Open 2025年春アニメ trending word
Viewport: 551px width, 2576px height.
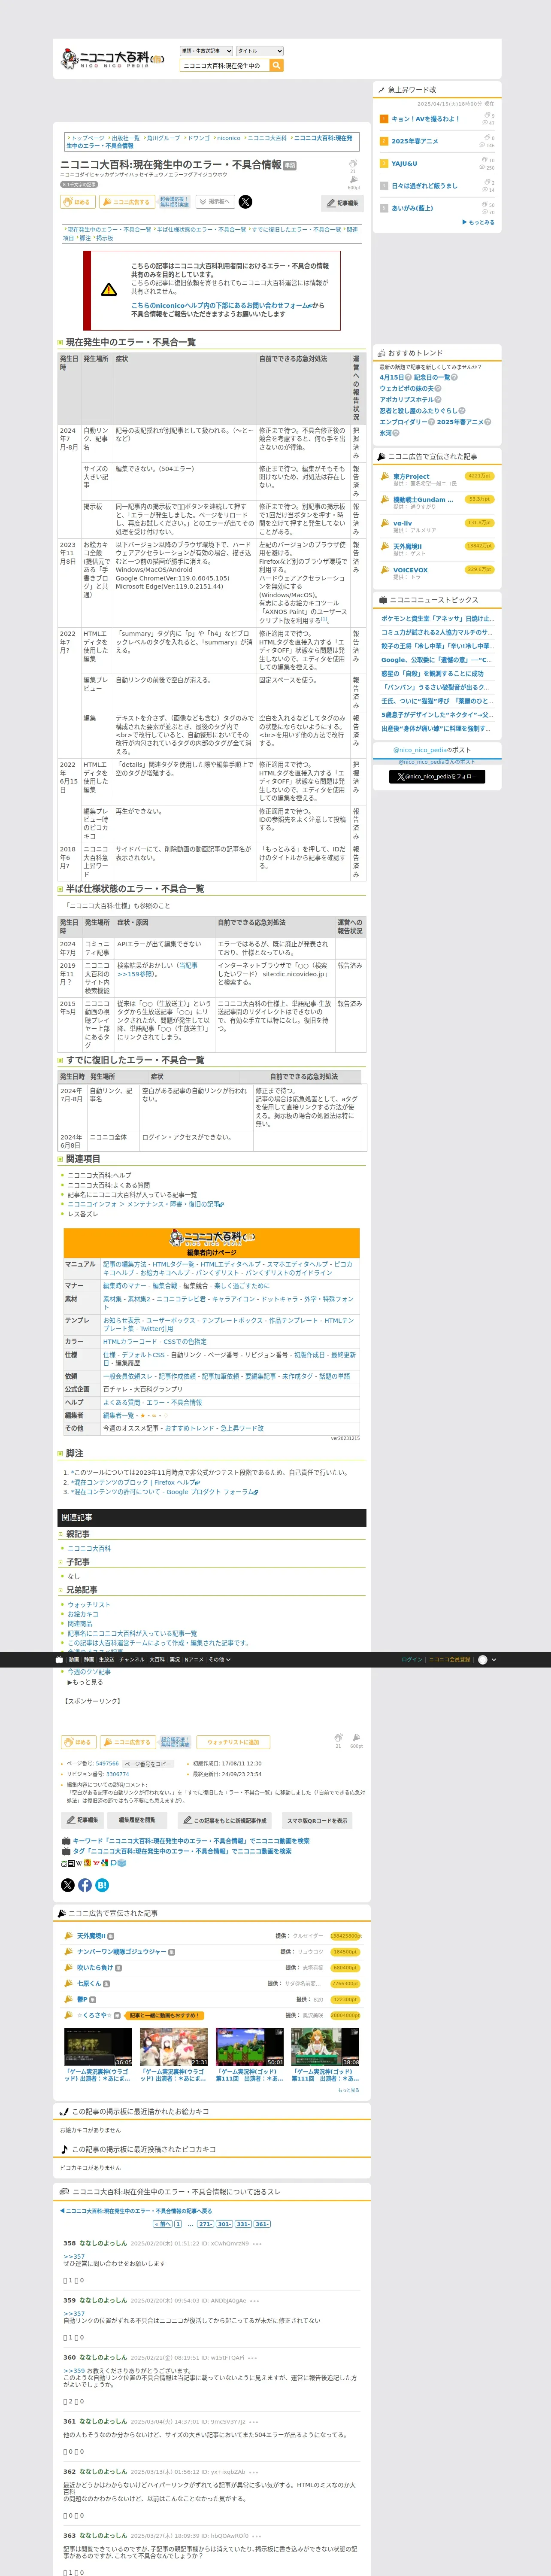(414, 141)
